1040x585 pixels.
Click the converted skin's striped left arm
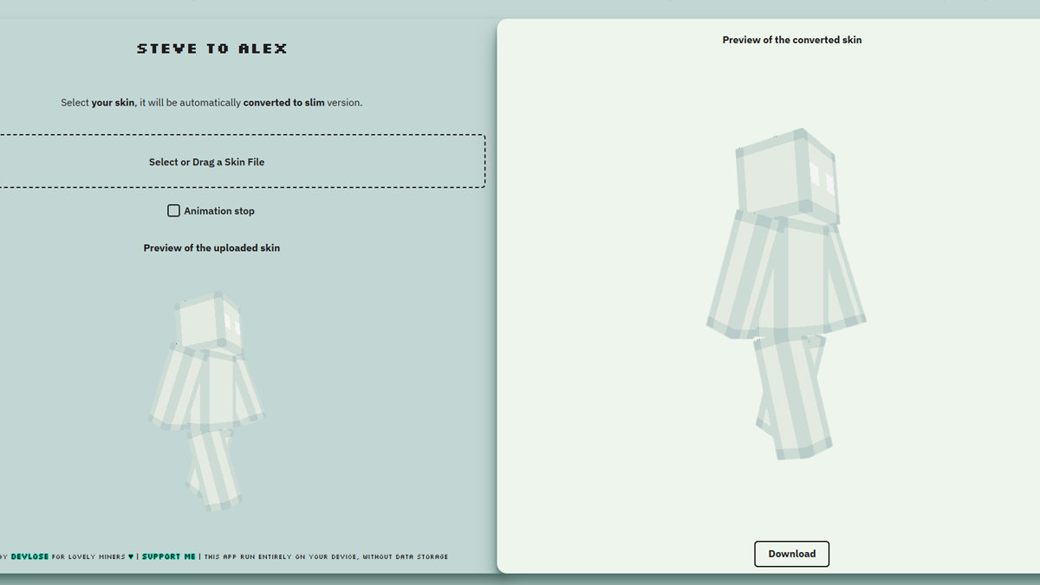click(x=737, y=277)
